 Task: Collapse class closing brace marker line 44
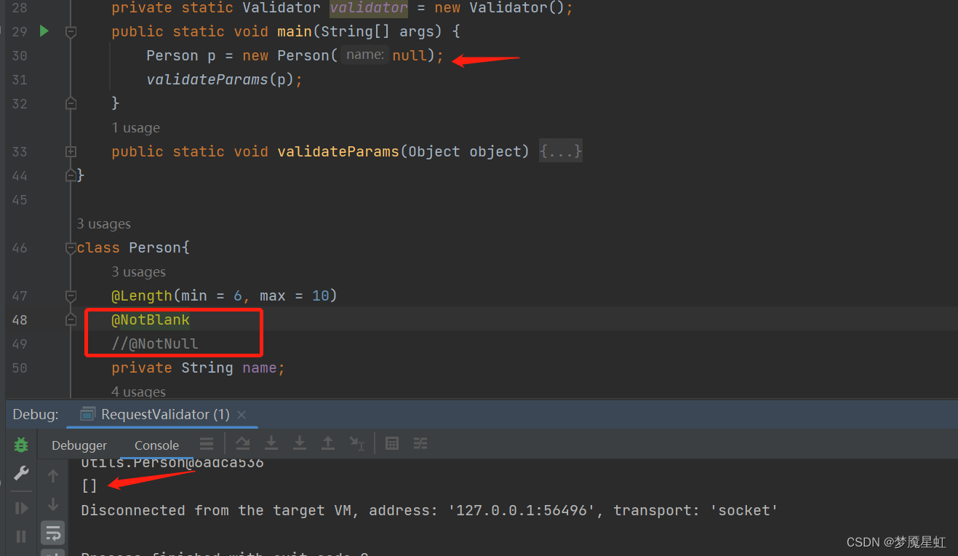tap(71, 175)
